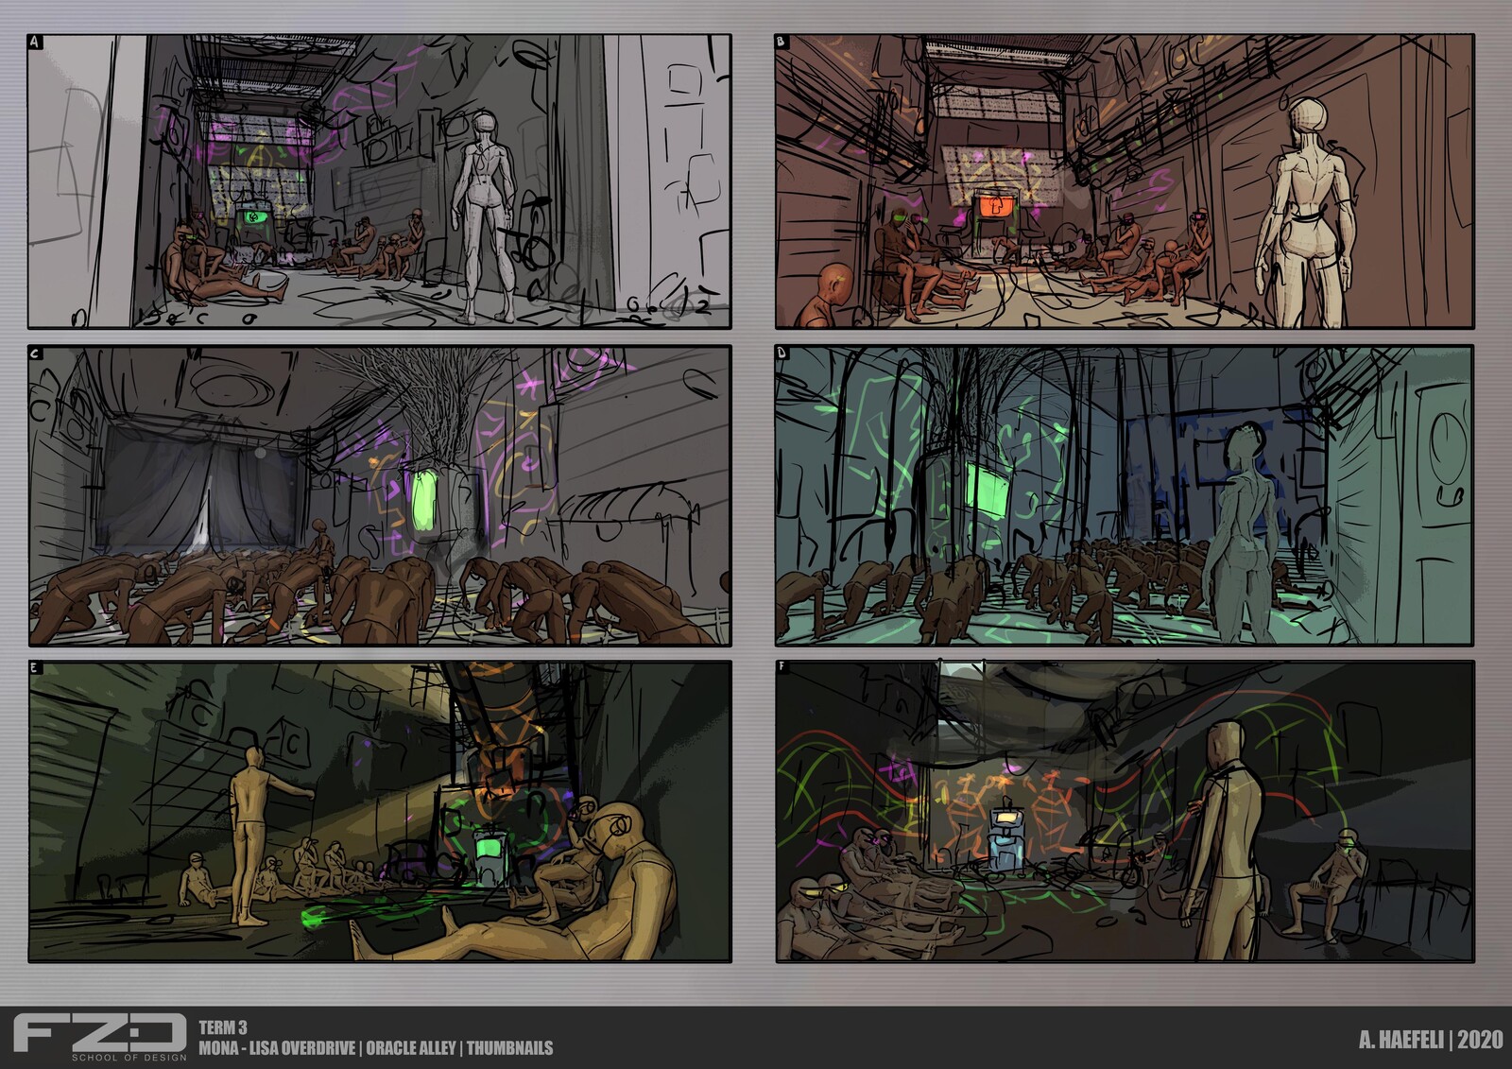
Task: Click the corner letter label "F"
Action: [782, 668]
